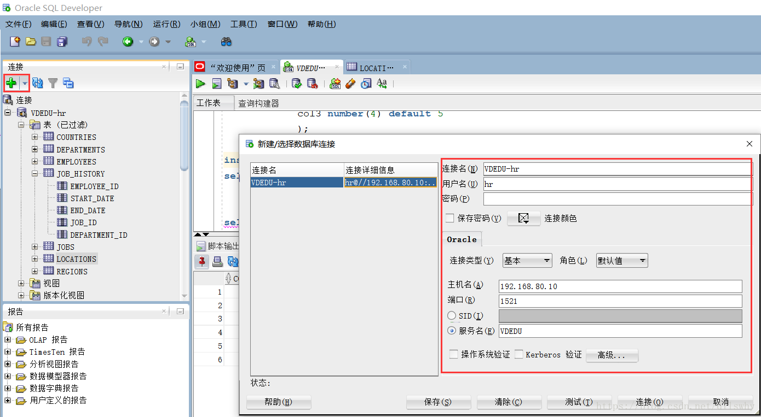Click the Clear eraser icon in worksheet toolbar
Viewport: 761px width, 417px height.
click(x=351, y=84)
